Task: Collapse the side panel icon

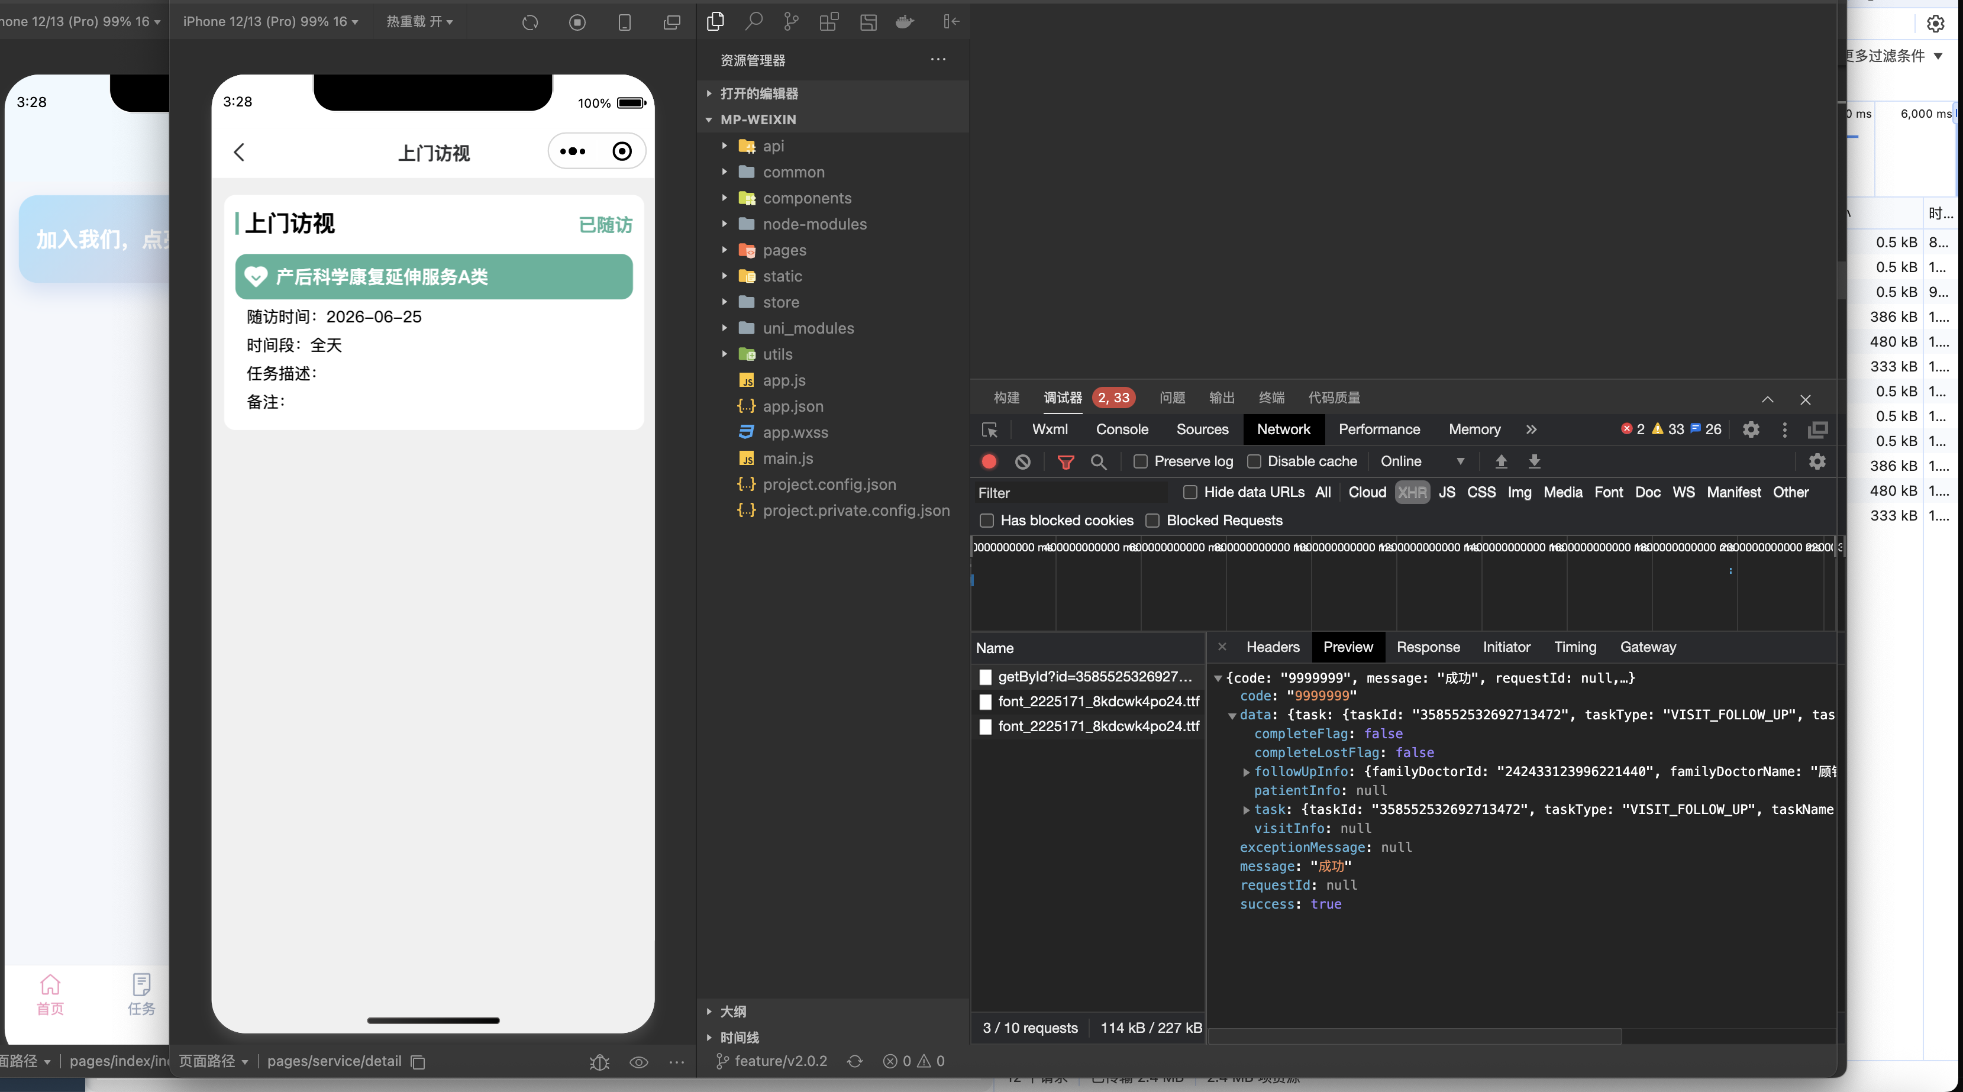Action: pos(951,21)
